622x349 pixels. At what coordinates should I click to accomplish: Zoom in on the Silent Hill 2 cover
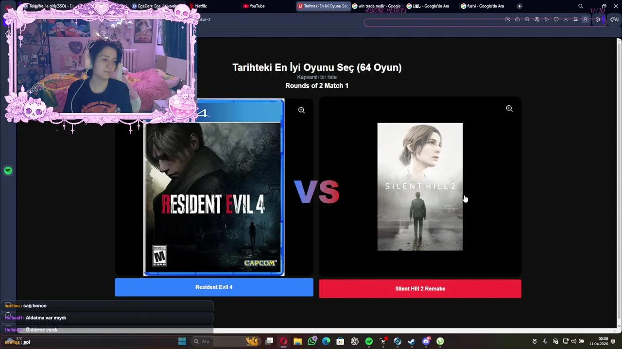(509, 109)
